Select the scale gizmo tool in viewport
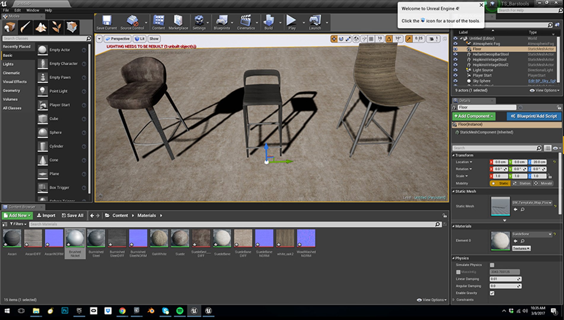The width and height of the screenshot is (564, 320). pyautogui.click(x=348, y=39)
